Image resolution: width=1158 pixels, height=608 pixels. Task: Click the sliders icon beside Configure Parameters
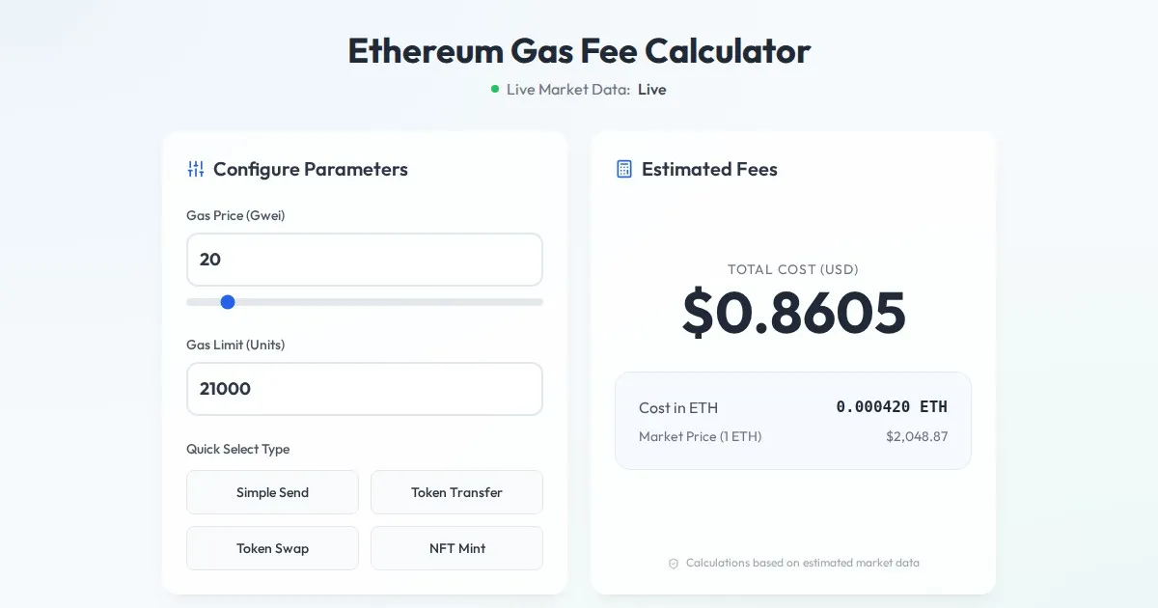coord(196,170)
